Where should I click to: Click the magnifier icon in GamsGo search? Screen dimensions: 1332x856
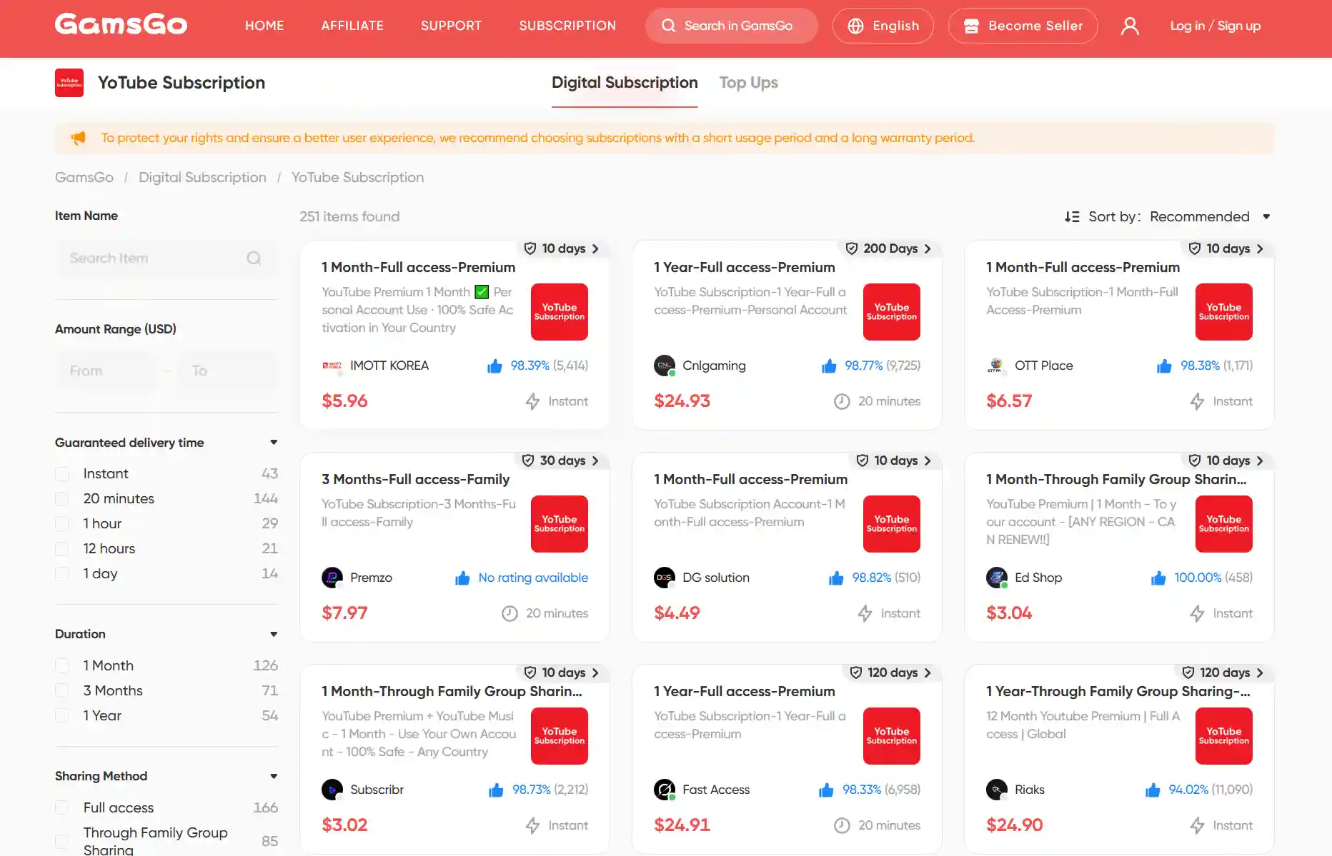[668, 26]
